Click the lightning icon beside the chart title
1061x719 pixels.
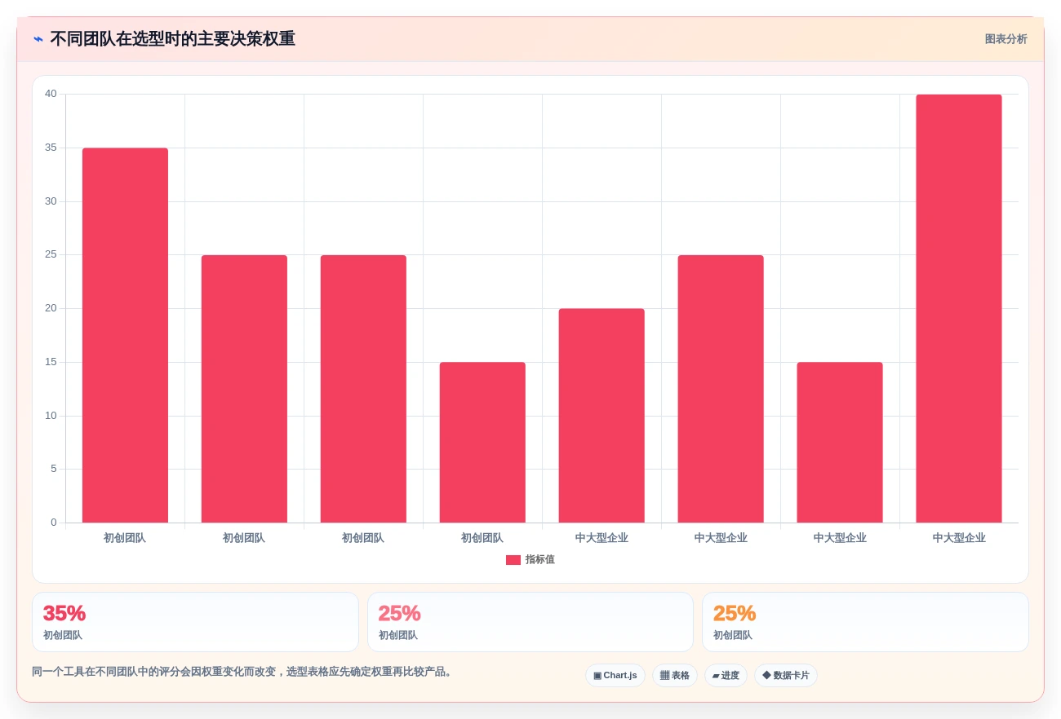point(38,39)
